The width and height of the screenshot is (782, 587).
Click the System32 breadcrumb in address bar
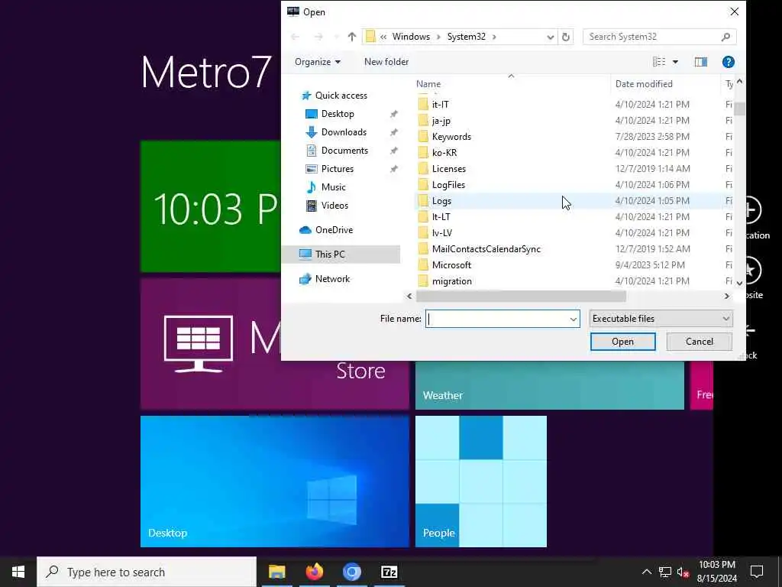[467, 37]
